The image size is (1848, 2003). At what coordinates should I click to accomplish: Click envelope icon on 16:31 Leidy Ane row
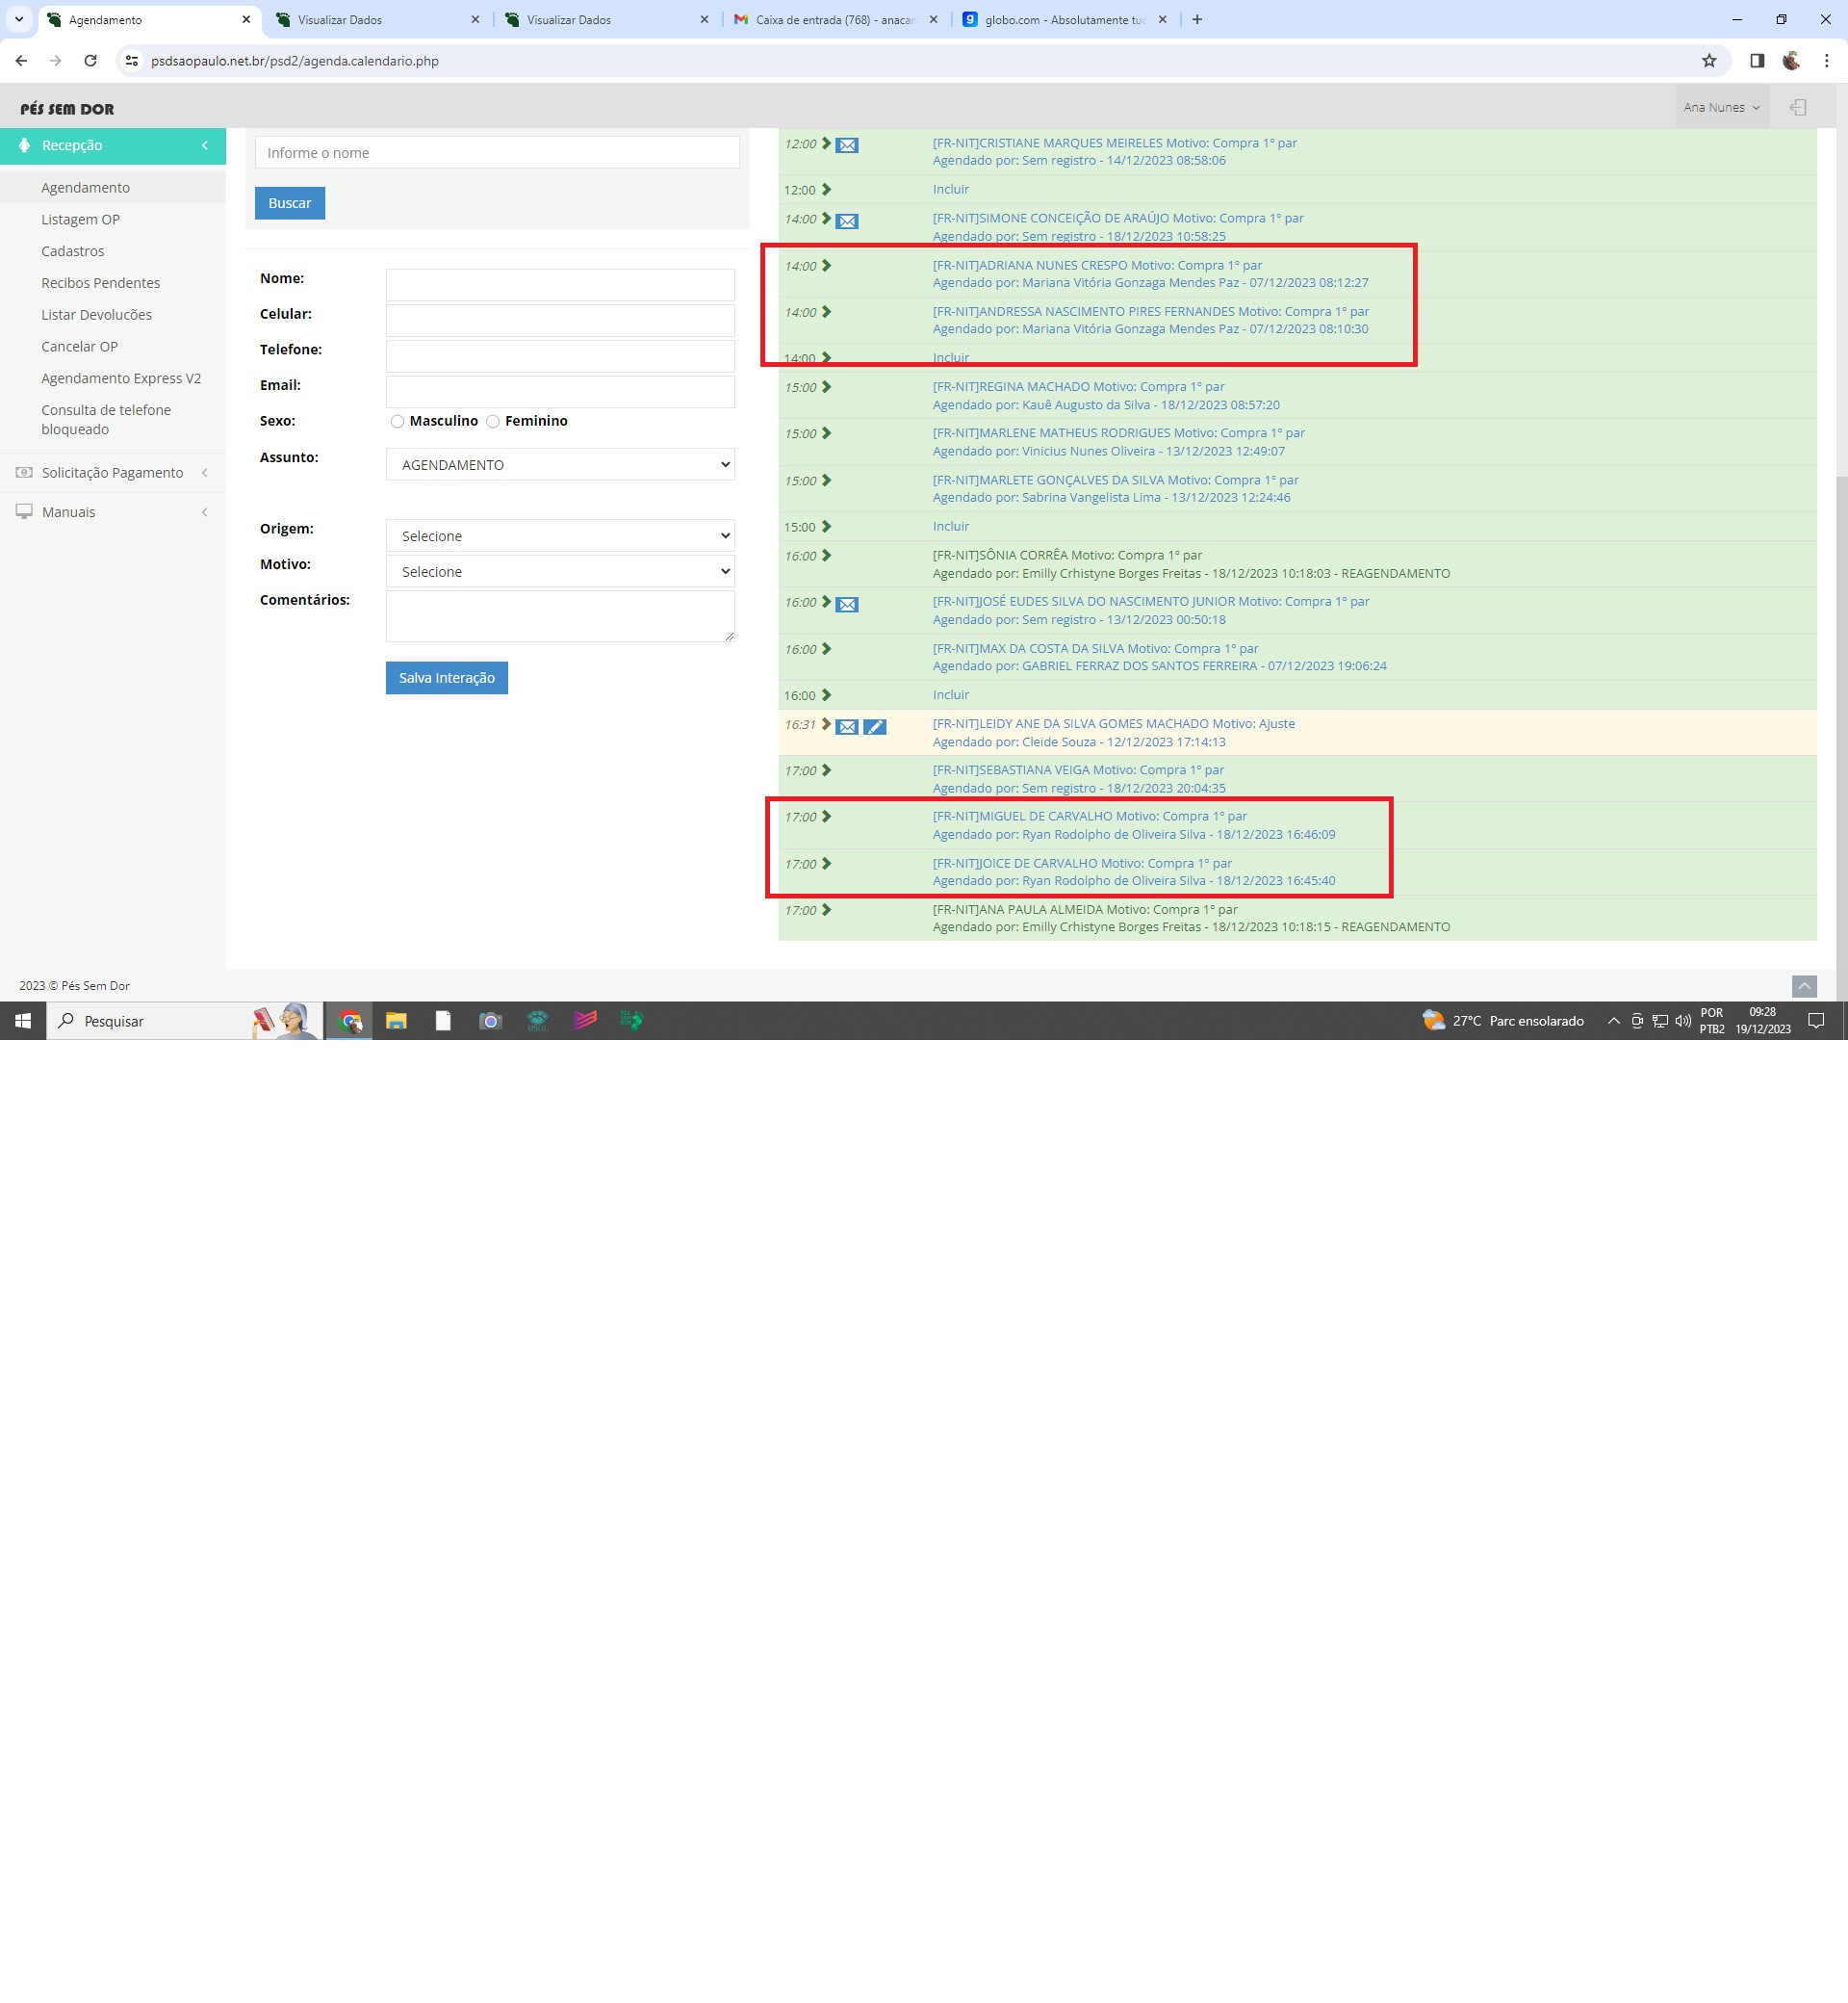coord(846,727)
